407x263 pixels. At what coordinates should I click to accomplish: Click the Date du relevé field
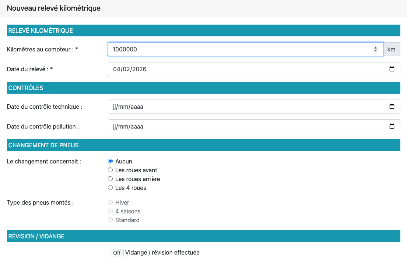(239, 69)
